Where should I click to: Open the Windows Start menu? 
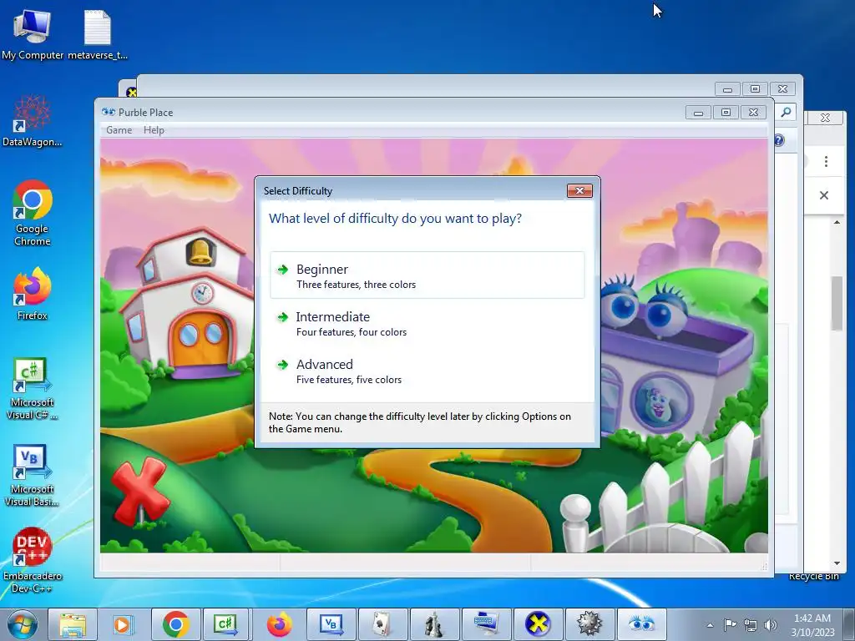click(x=22, y=624)
